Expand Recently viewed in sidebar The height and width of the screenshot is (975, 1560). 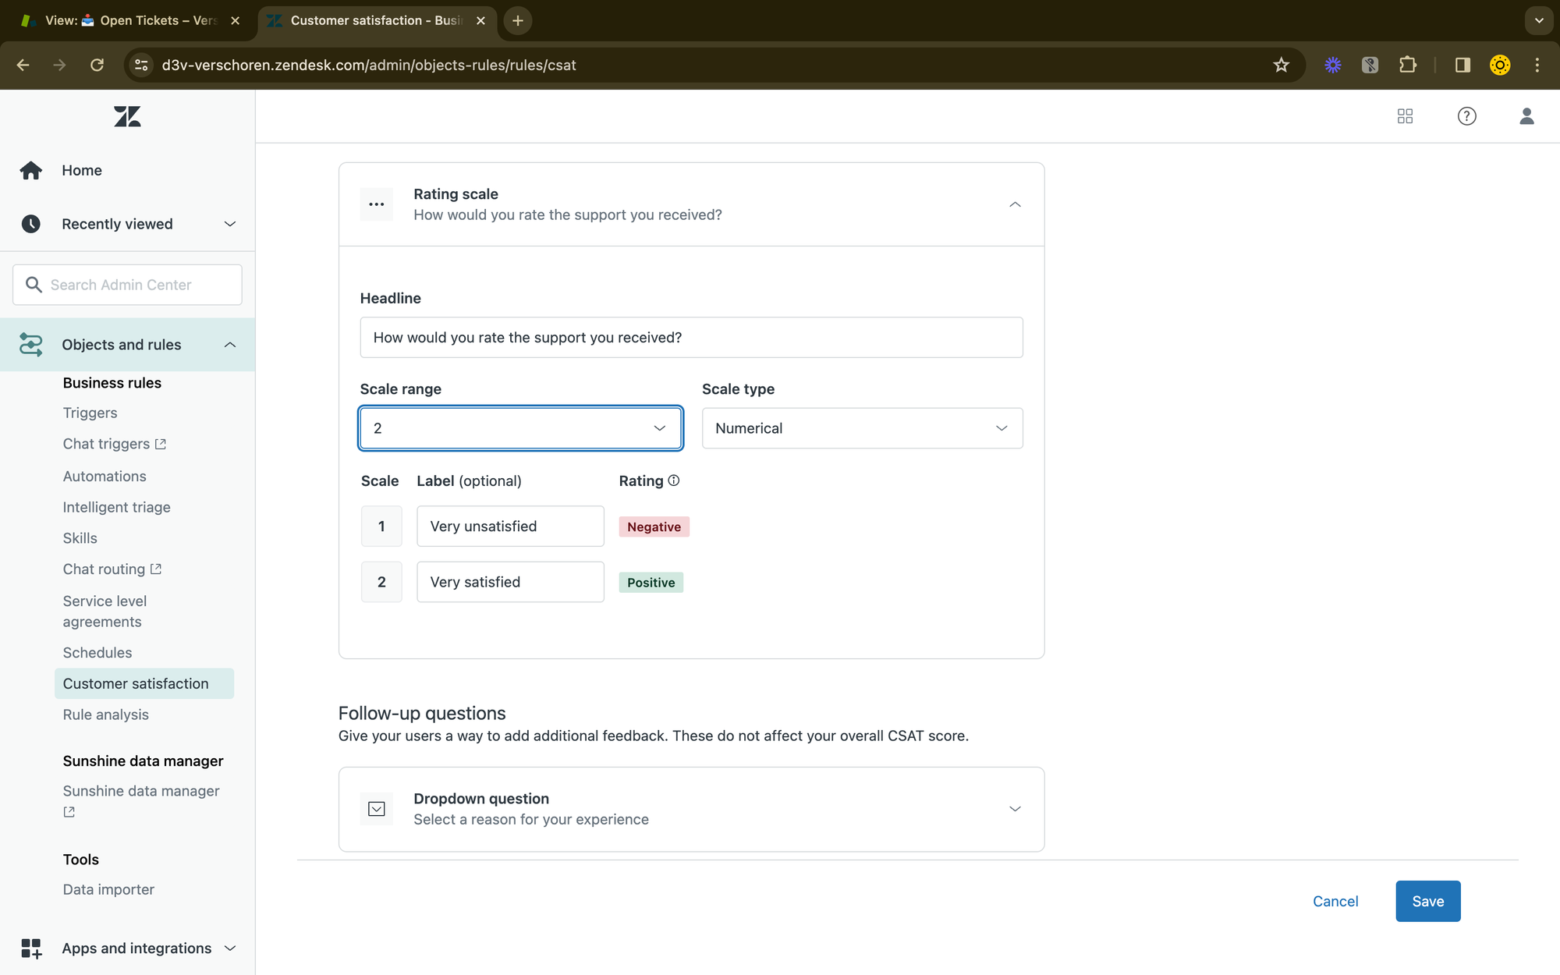click(230, 224)
